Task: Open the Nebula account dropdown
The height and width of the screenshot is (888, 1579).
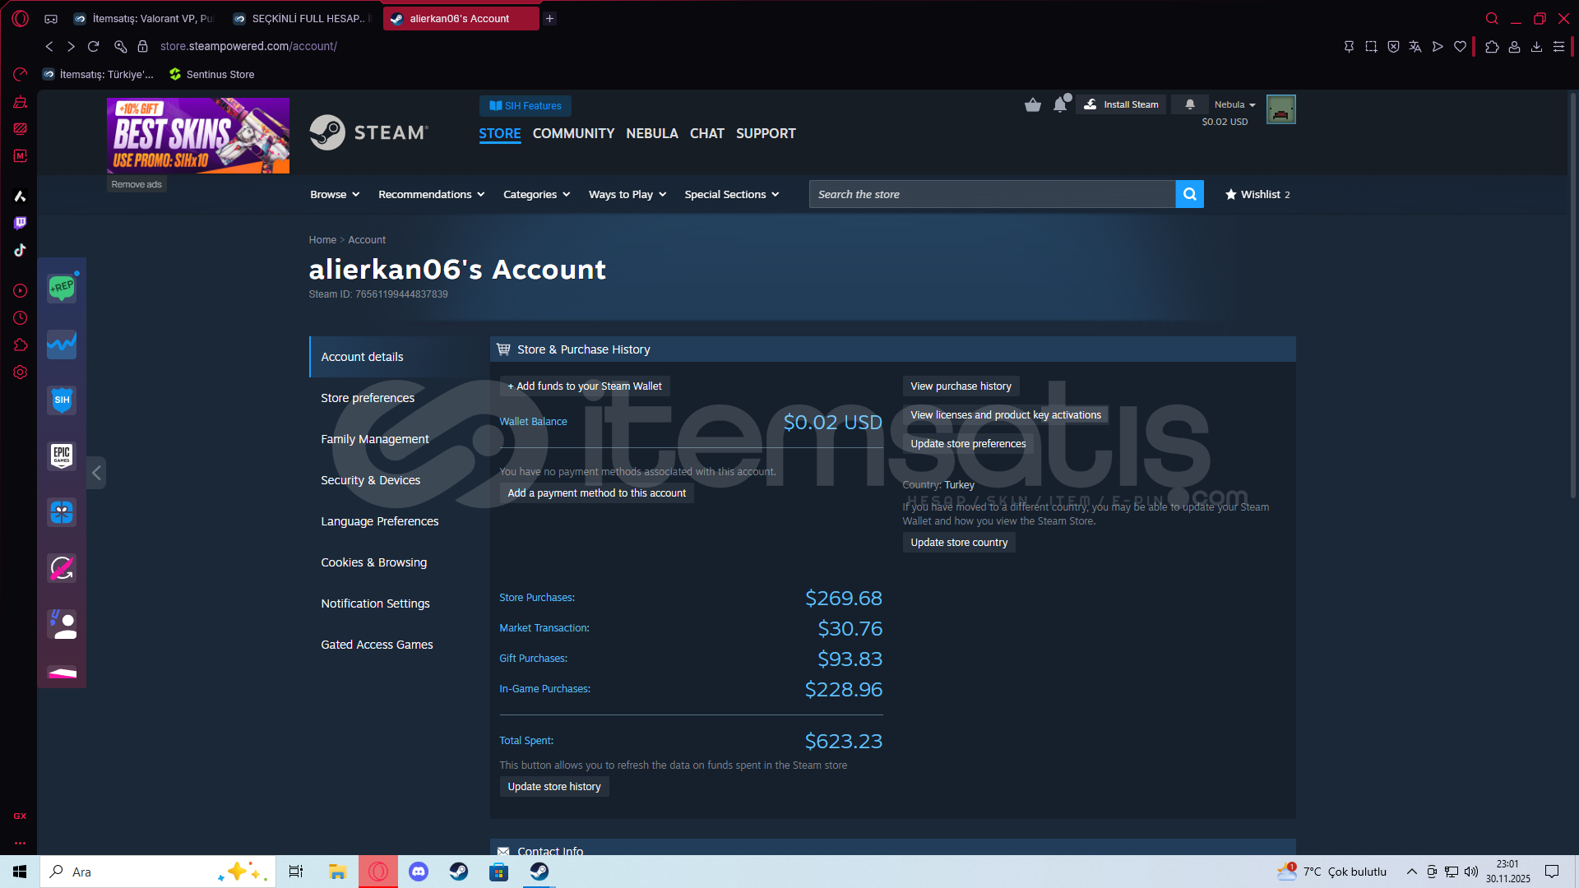Action: [1234, 104]
